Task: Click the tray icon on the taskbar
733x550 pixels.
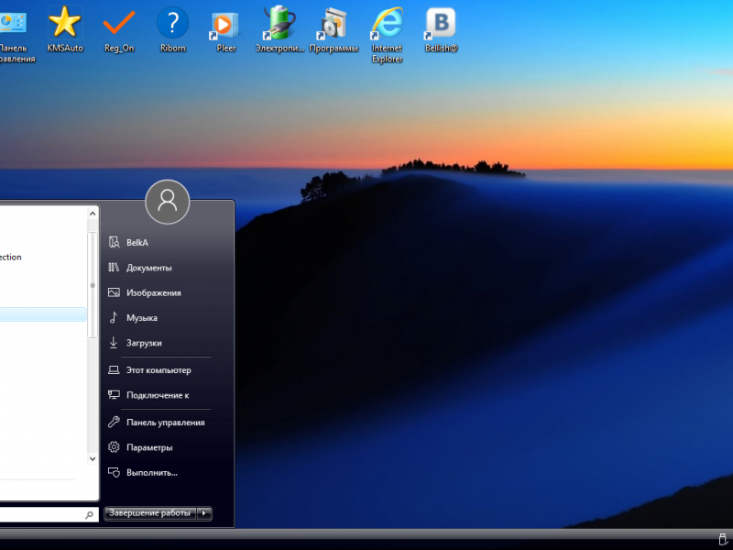Action: (723, 539)
